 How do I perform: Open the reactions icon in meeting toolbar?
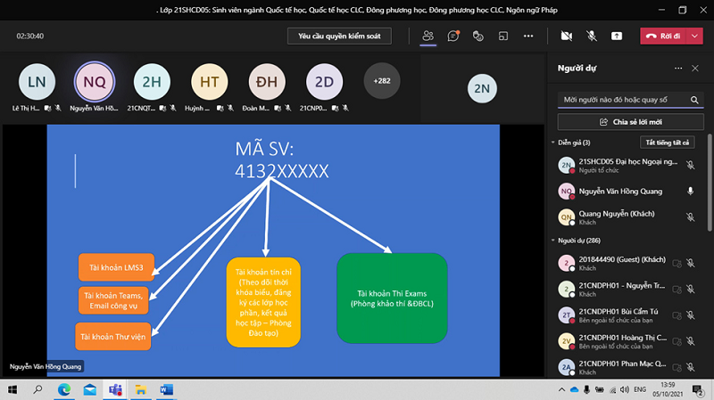tap(478, 36)
